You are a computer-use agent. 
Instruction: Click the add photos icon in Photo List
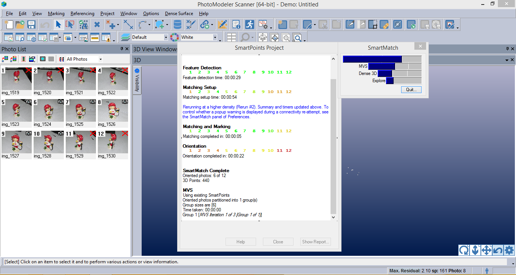tap(5, 59)
